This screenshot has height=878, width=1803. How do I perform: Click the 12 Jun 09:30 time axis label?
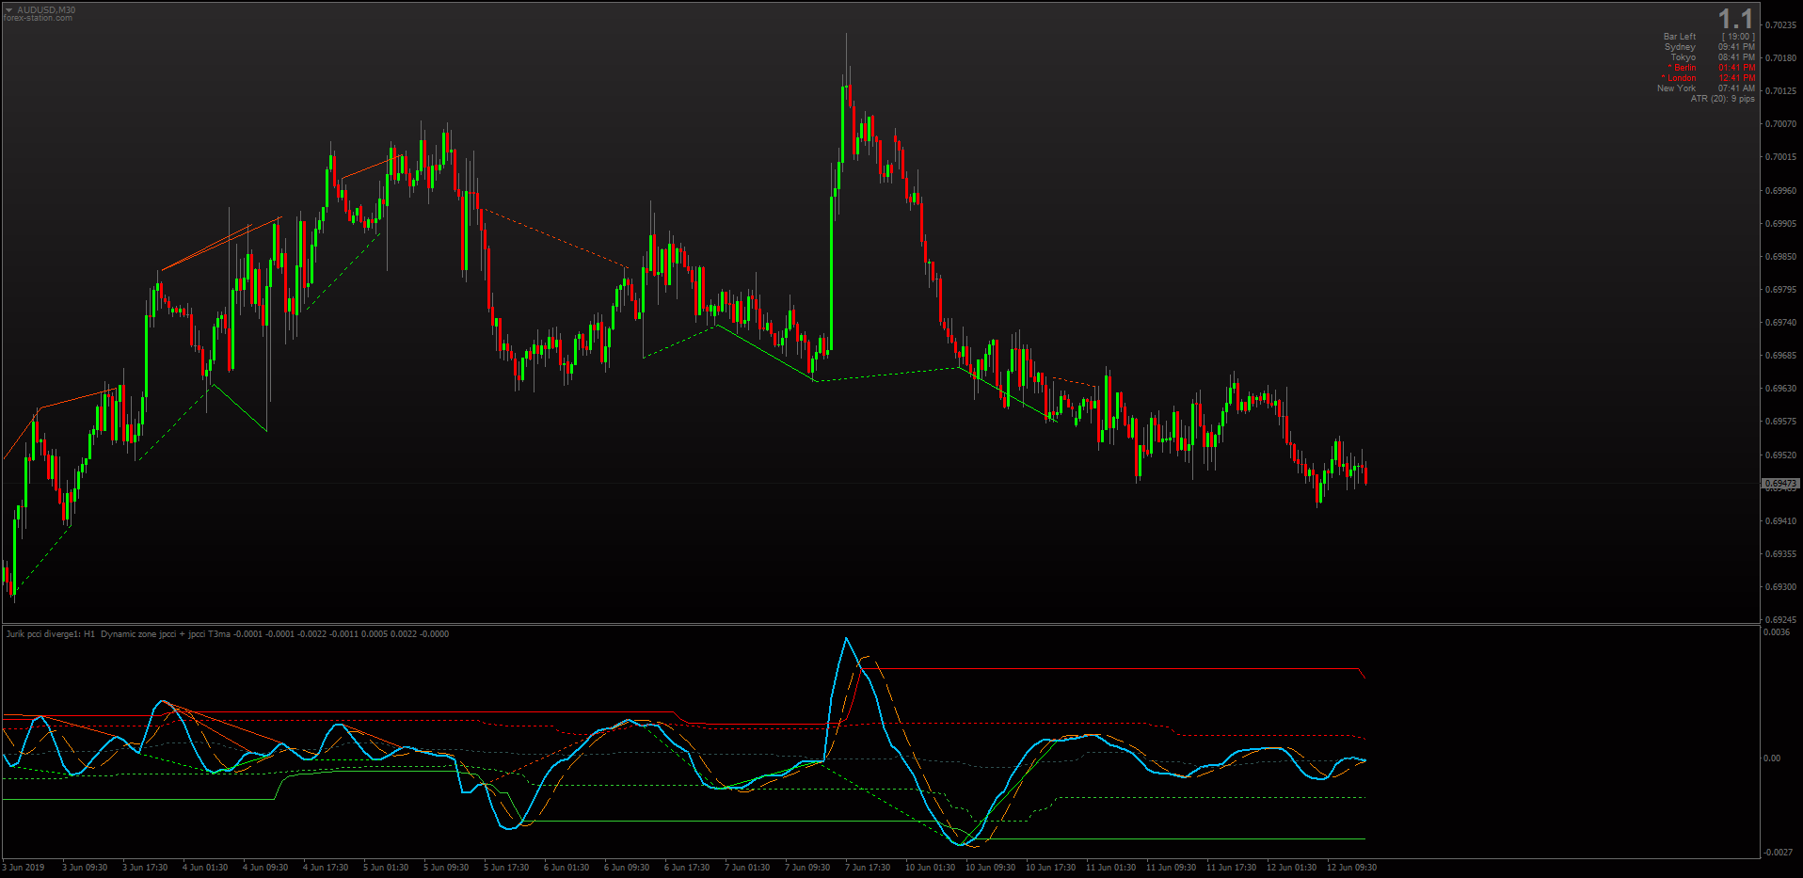pyautogui.click(x=1351, y=868)
